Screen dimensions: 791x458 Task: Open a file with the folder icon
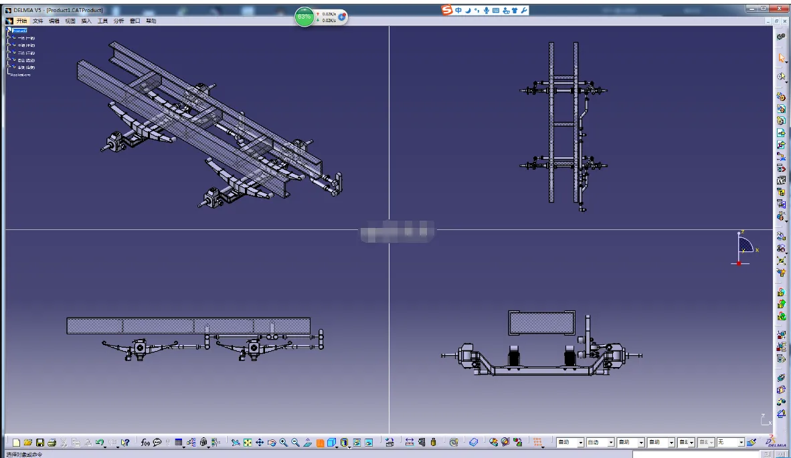pos(27,443)
